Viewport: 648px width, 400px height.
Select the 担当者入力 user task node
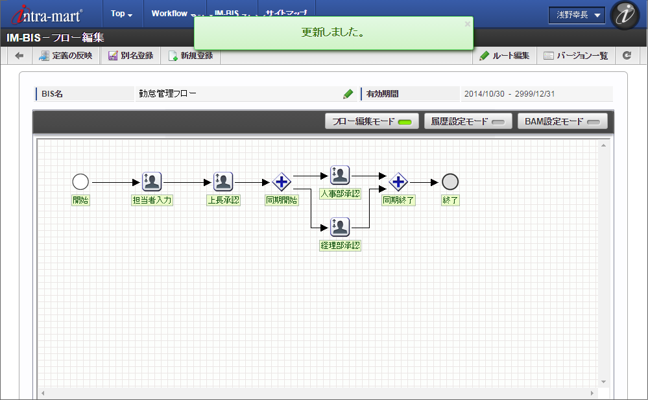152,182
